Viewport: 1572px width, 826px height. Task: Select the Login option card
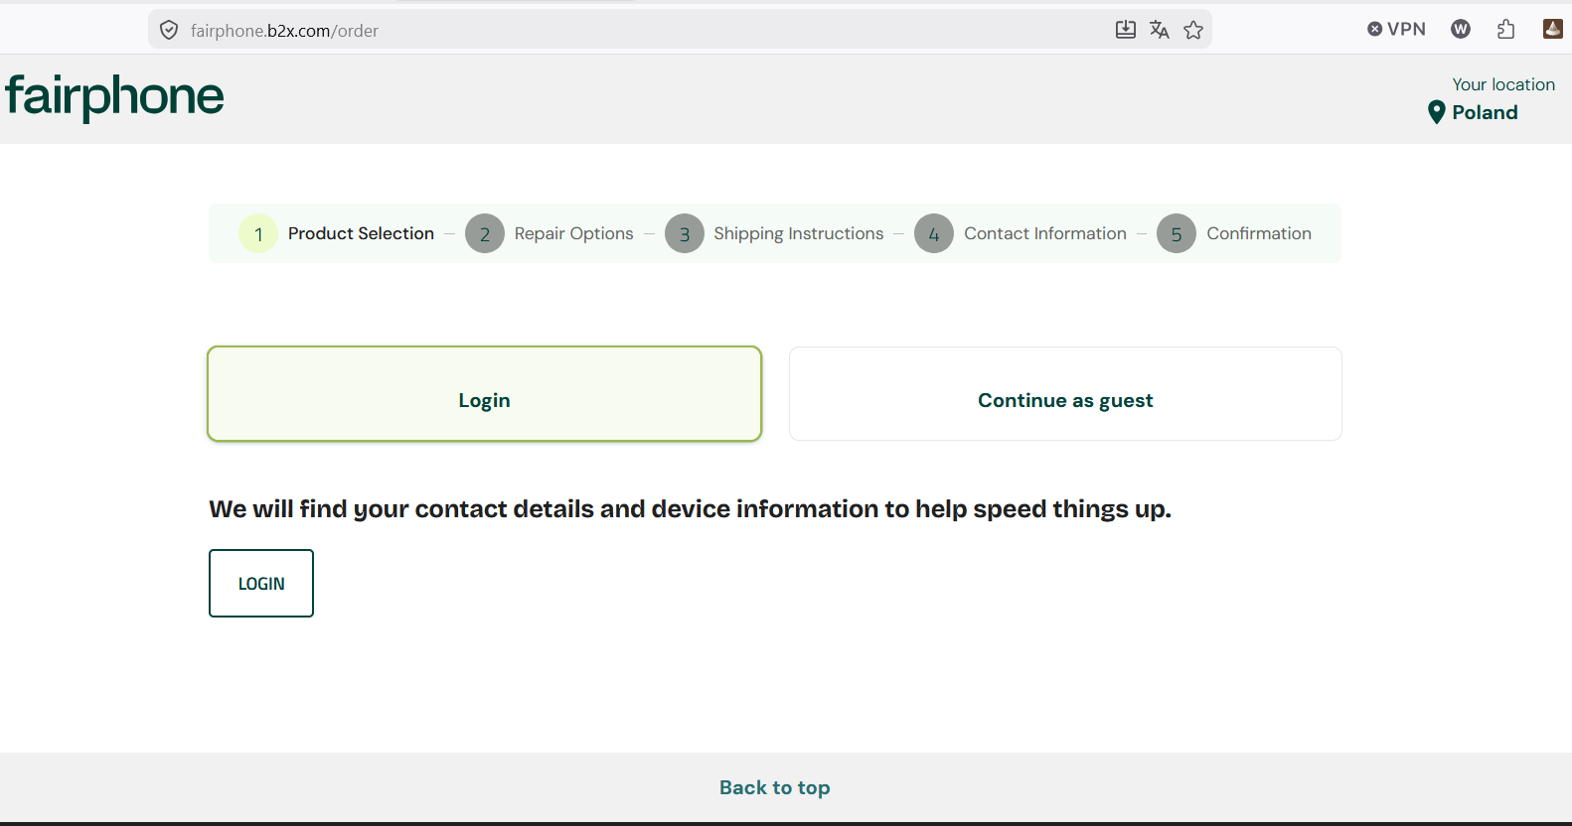pyautogui.click(x=484, y=393)
